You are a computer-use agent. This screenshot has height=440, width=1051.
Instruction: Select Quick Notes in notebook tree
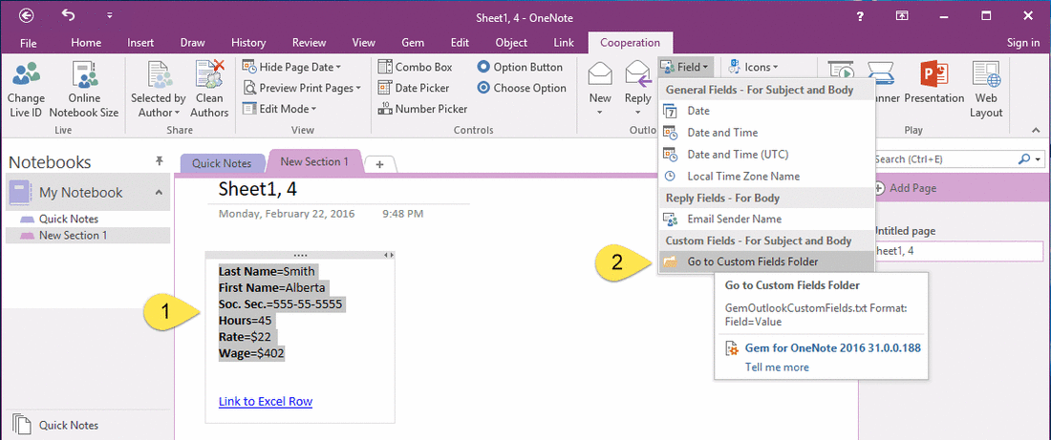click(x=69, y=219)
